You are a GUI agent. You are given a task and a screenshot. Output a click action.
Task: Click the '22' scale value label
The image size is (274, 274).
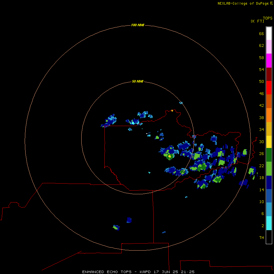point(262,166)
